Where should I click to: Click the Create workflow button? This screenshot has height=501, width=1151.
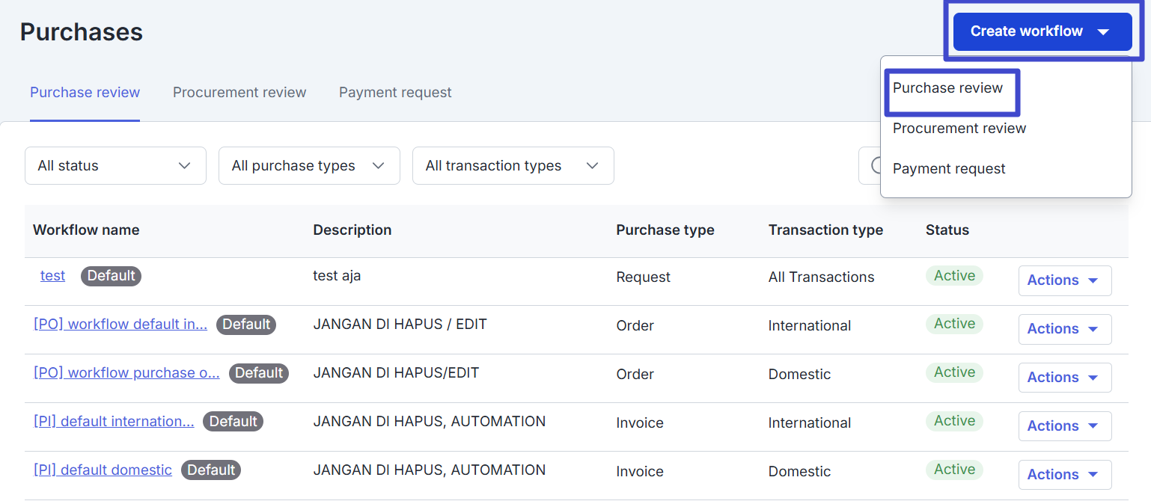click(1041, 31)
